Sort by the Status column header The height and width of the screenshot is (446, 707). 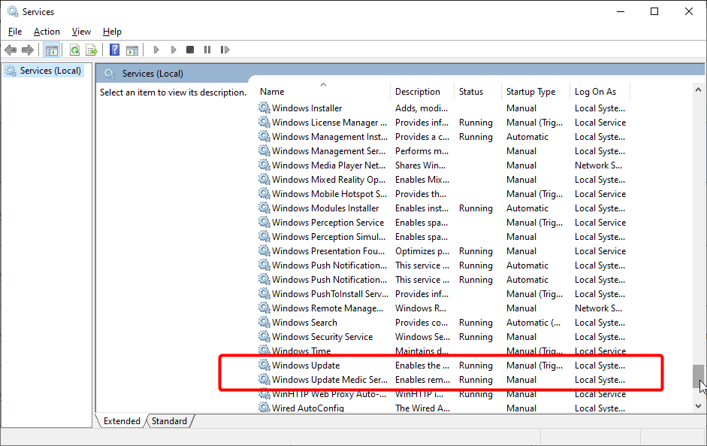[478, 92]
